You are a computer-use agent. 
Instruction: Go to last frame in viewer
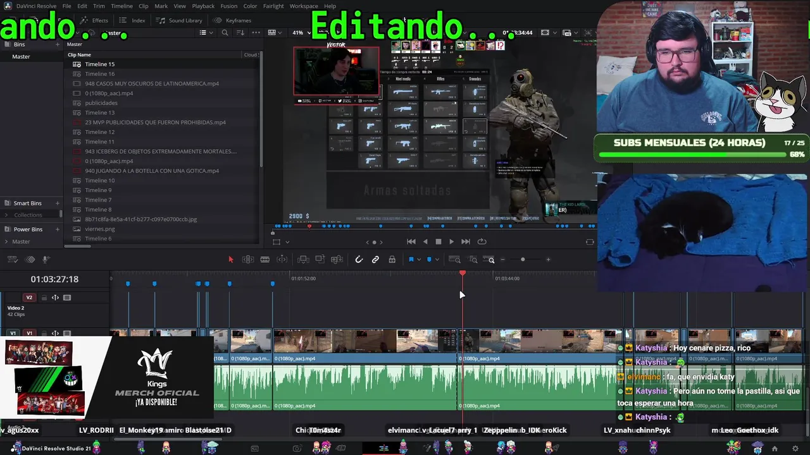[x=466, y=241]
